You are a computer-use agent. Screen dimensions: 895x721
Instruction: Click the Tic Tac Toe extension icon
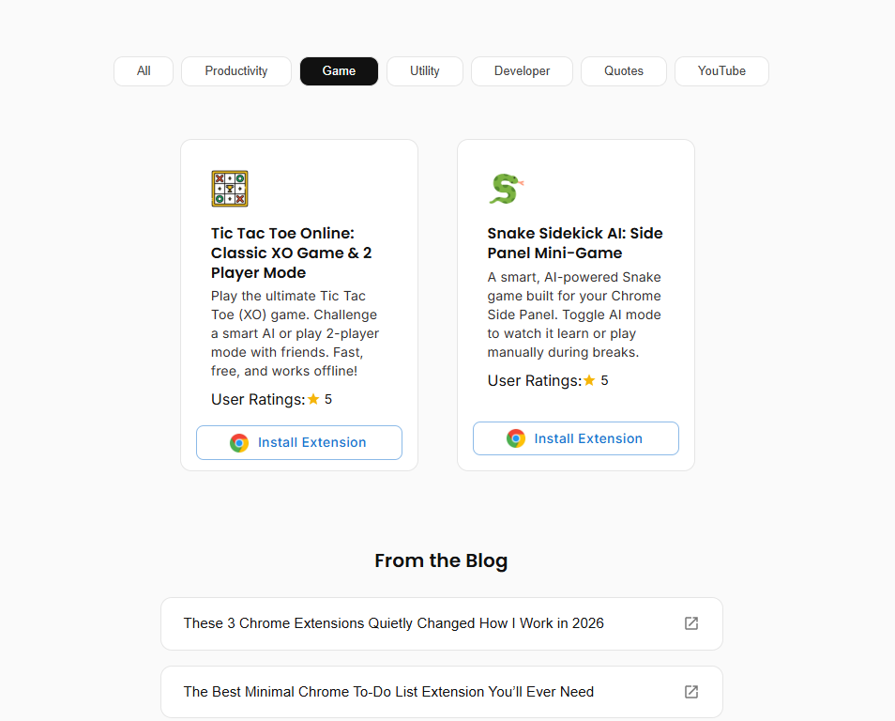point(230,188)
